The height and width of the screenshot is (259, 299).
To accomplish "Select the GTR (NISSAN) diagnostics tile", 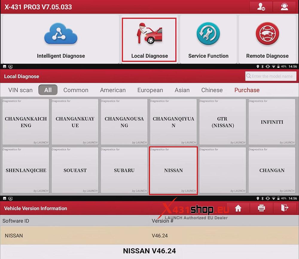I will click(222, 122).
